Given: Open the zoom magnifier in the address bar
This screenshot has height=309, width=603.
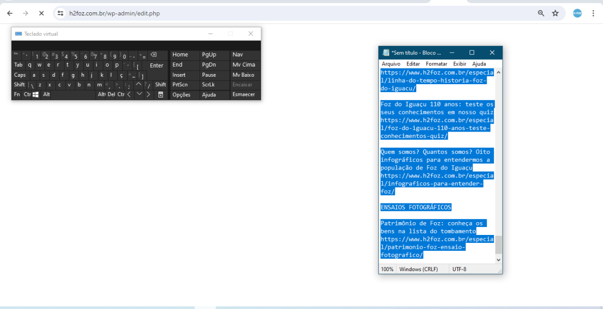Looking at the screenshot, I should pos(541,13).
